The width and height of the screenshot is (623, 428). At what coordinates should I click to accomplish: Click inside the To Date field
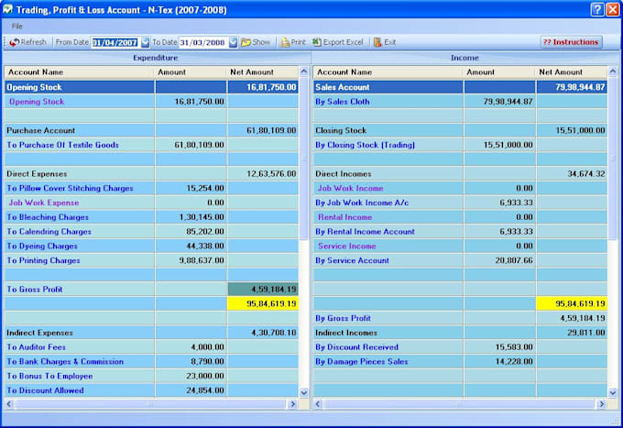tap(202, 42)
